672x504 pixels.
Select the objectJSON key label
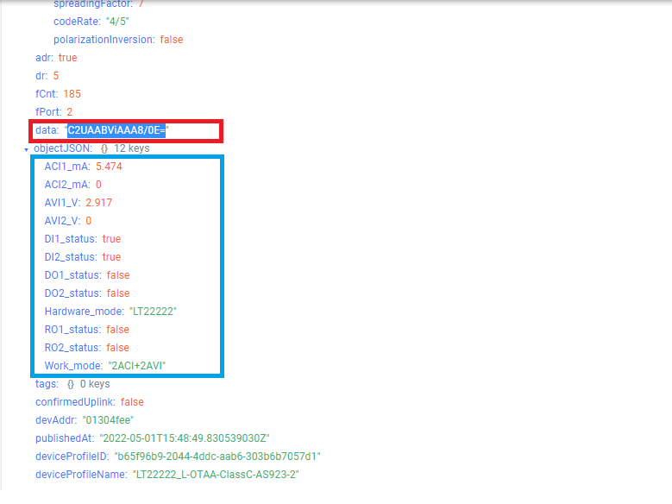pyautogui.click(x=63, y=148)
